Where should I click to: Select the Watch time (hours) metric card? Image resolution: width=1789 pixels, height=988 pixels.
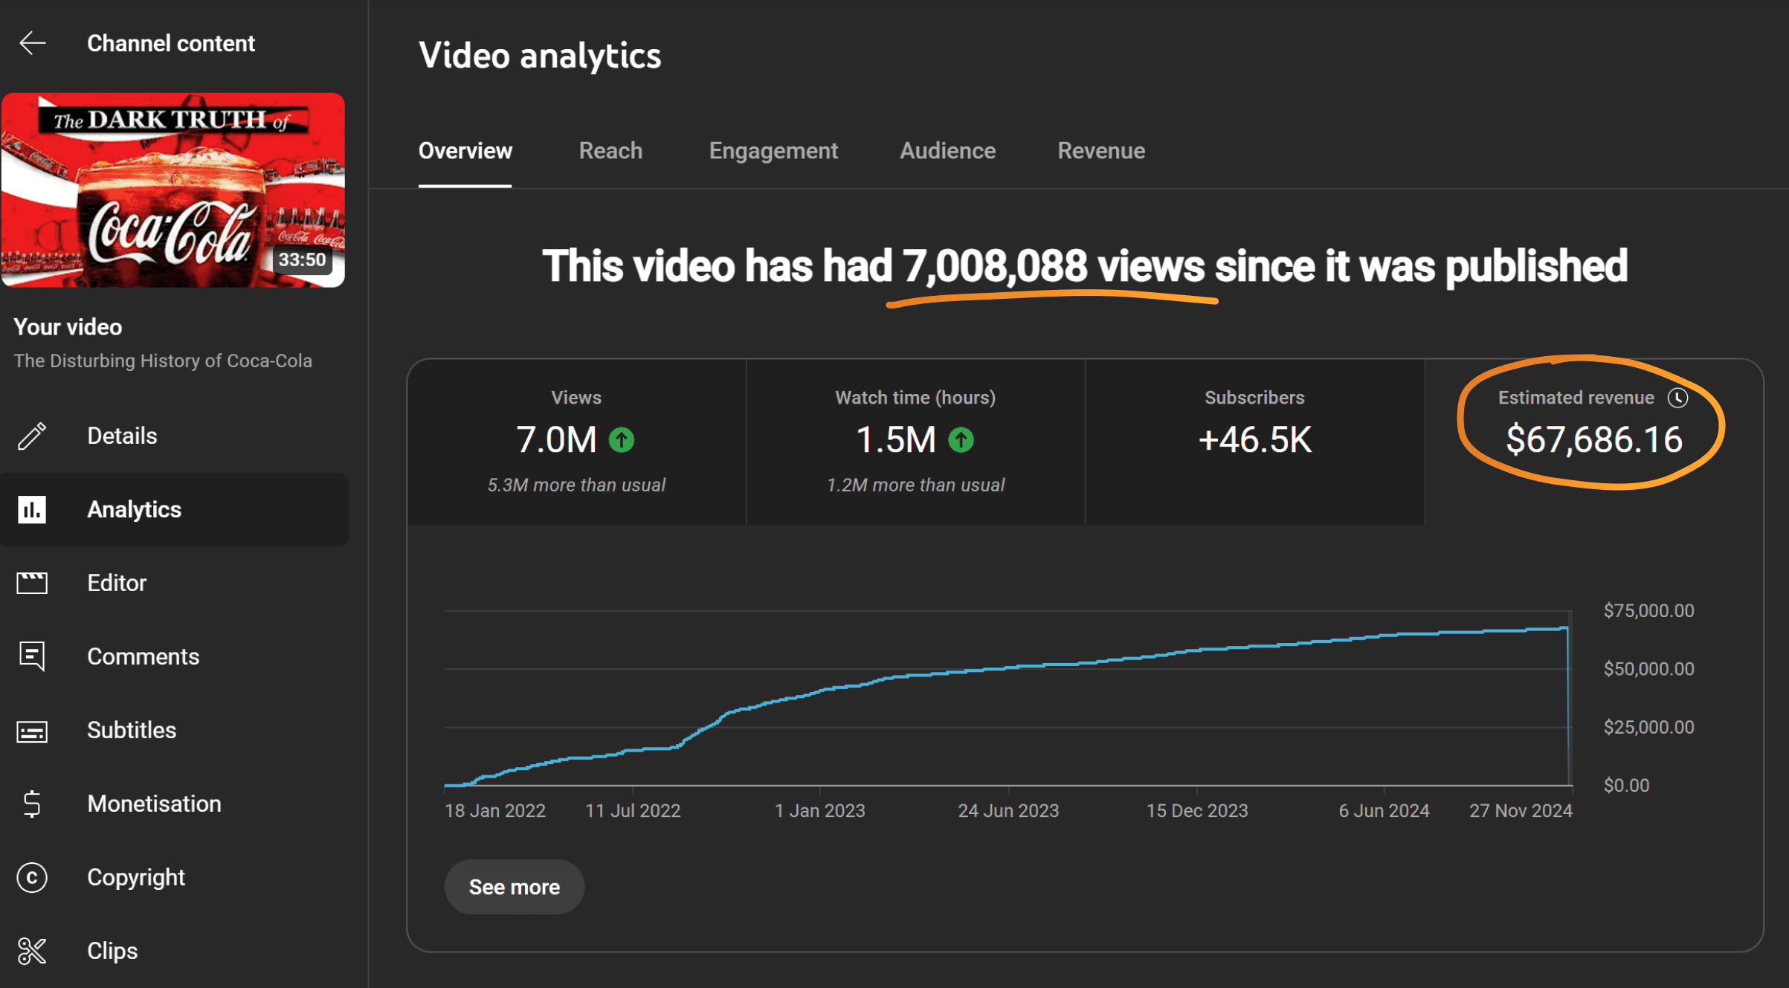915,442
